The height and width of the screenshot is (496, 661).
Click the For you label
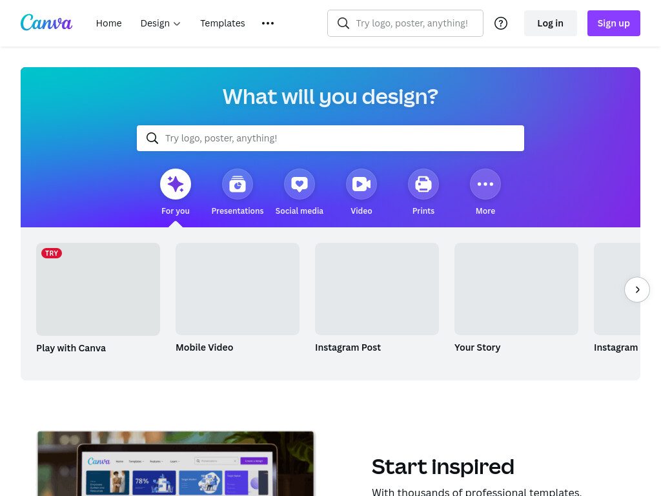pyautogui.click(x=176, y=211)
